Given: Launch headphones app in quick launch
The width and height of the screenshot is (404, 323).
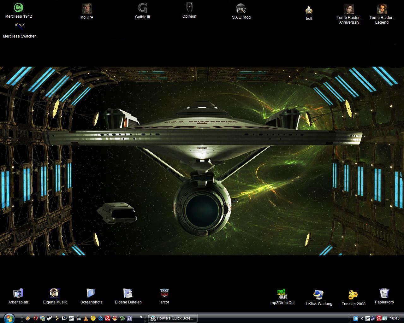Looking at the screenshot, I should click(129, 318).
